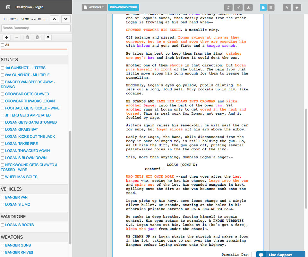Open LOGAN KICKS OUT THE JACK link

pyautogui.click(x=30, y=137)
